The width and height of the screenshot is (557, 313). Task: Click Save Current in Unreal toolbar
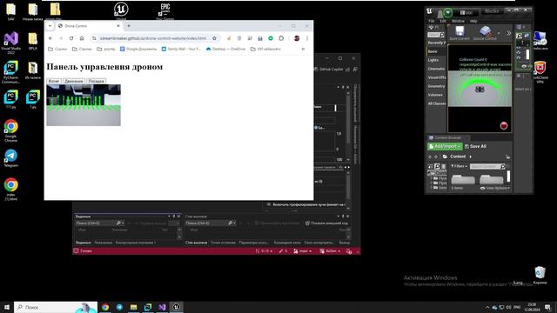click(x=460, y=33)
